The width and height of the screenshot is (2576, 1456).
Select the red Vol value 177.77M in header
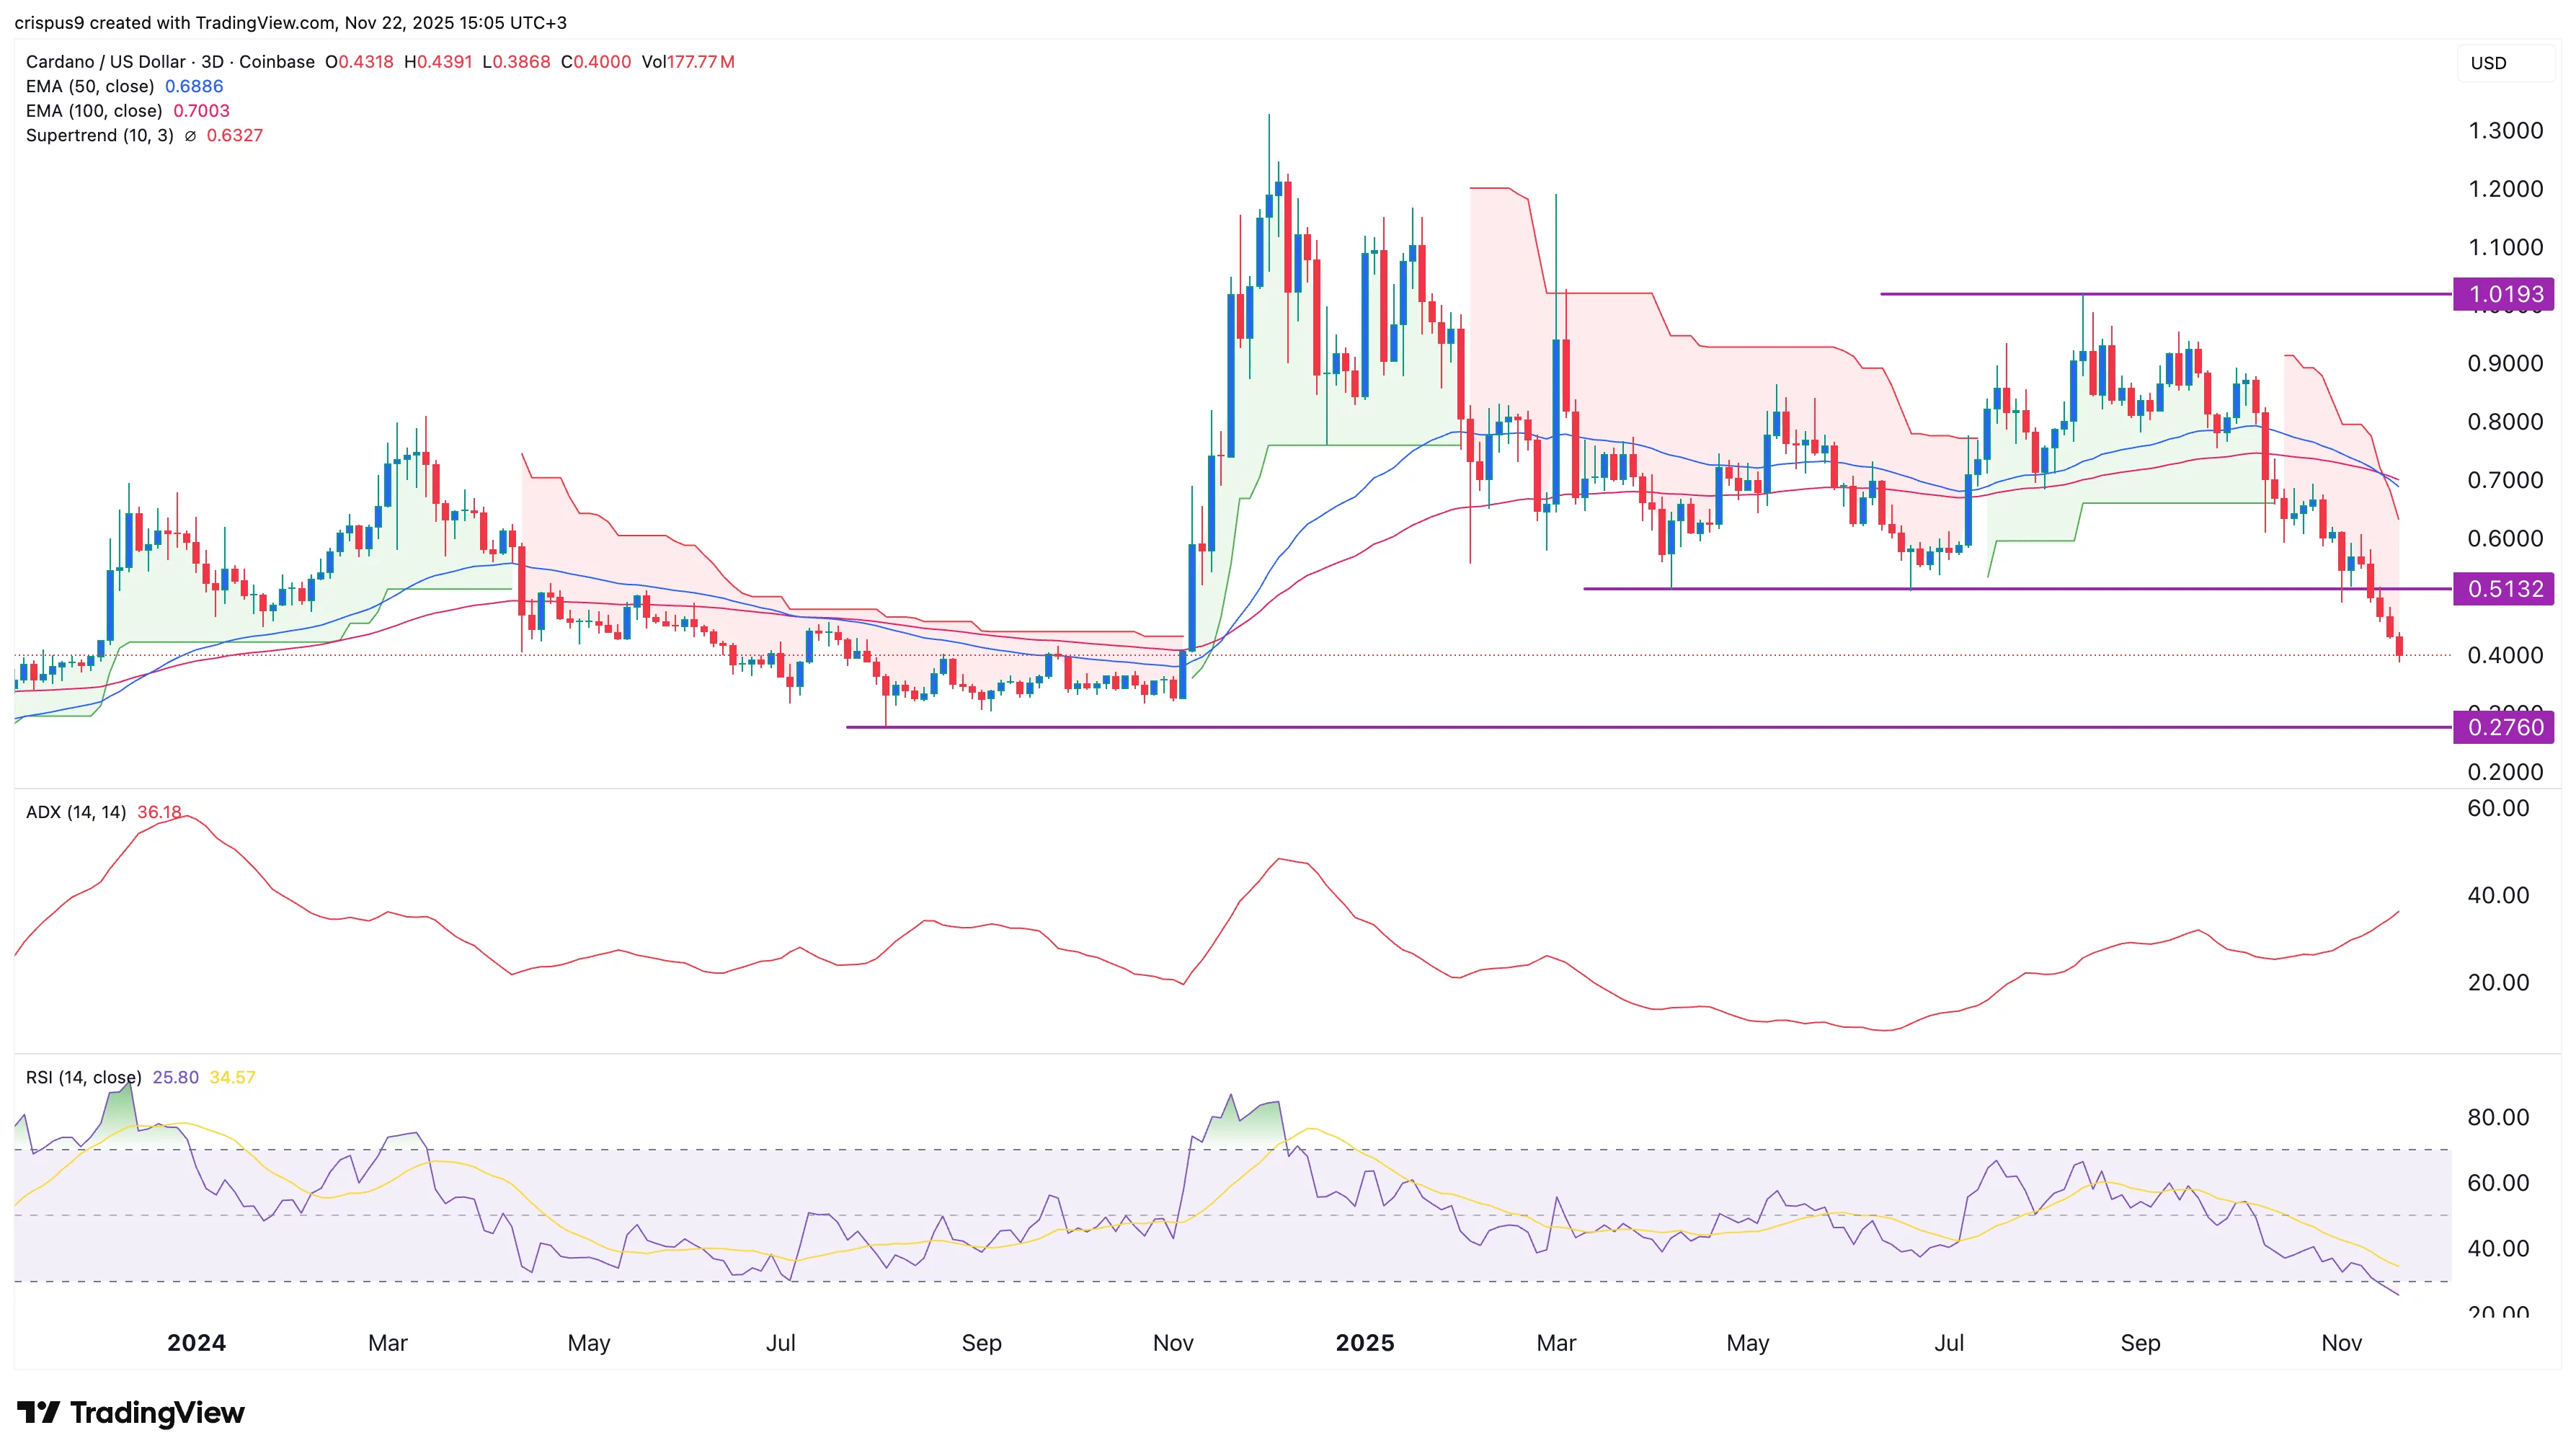(700, 61)
